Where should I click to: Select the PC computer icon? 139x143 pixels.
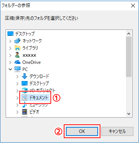coord(18,69)
